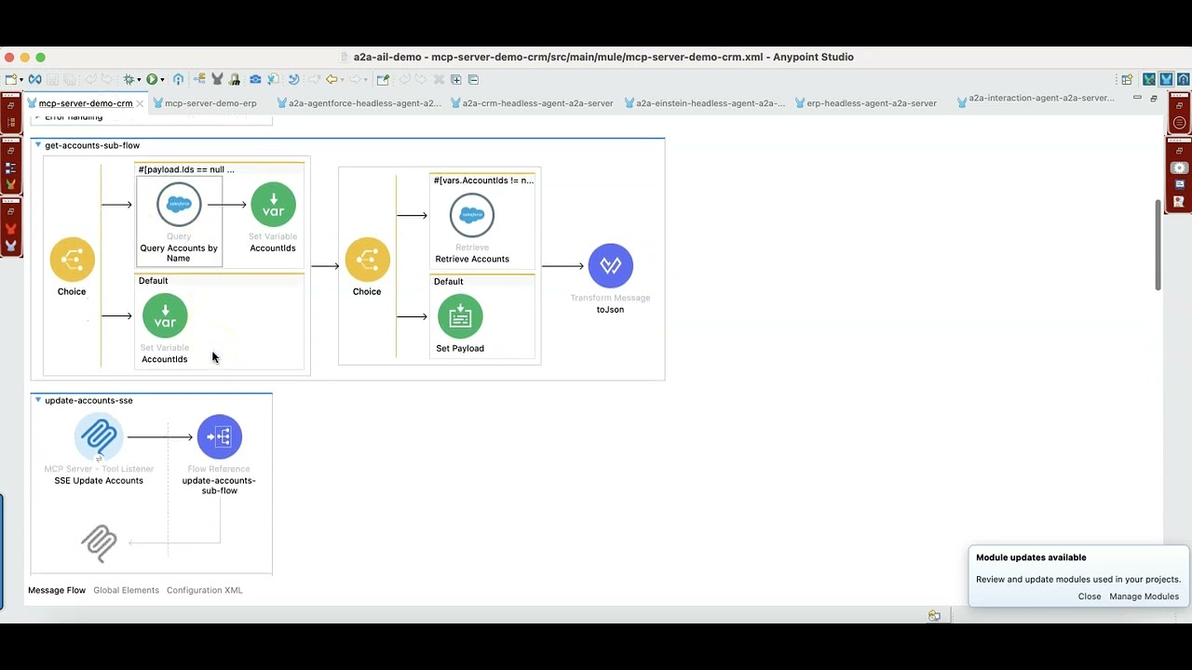Image resolution: width=1192 pixels, height=670 pixels.
Task: Open the green Mule icon in left sidebar
Action: (11, 184)
